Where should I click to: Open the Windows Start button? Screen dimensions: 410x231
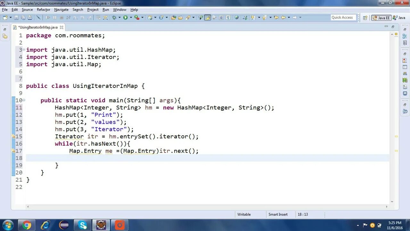(7, 225)
